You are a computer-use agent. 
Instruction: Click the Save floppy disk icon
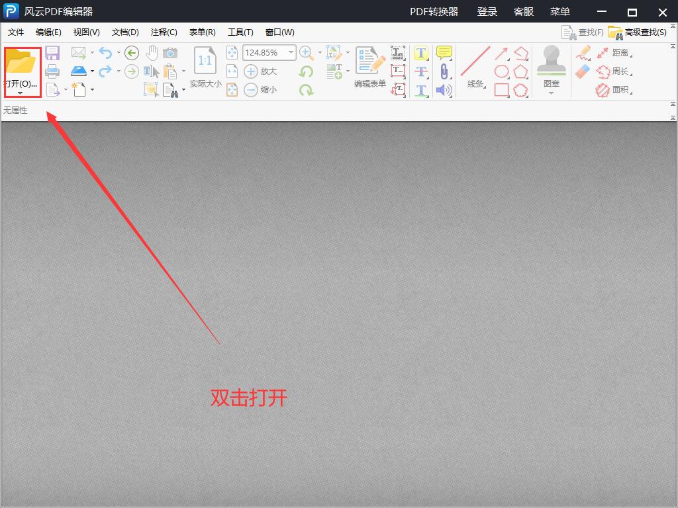[x=52, y=53]
